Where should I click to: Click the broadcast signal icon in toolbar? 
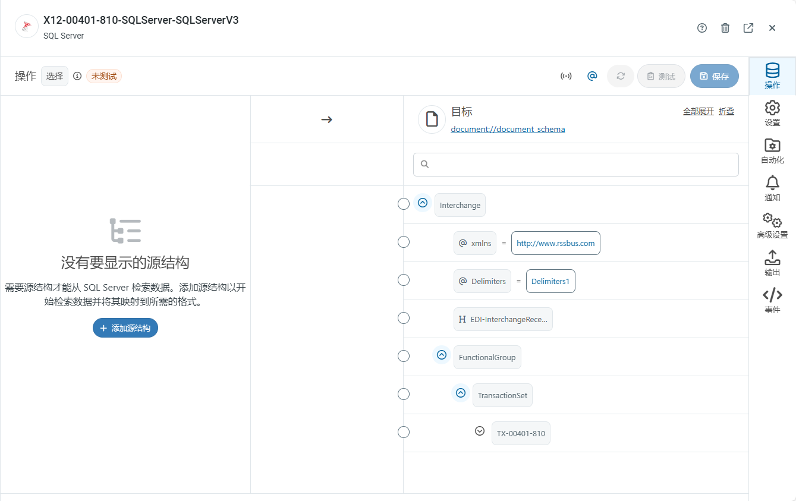(x=567, y=76)
